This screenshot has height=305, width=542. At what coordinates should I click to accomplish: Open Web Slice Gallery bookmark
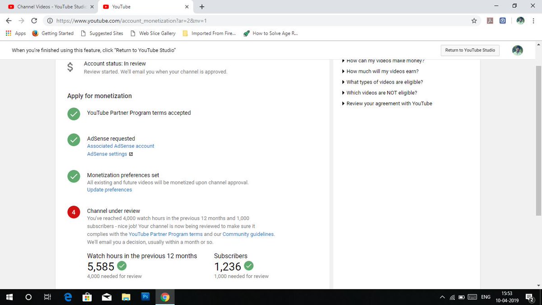pos(153,33)
